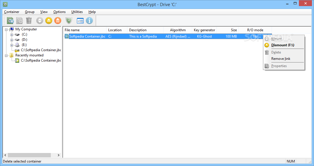The image size is (314, 166).
Task: Click the tree pane scroll left arrow
Action: (6, 155)
